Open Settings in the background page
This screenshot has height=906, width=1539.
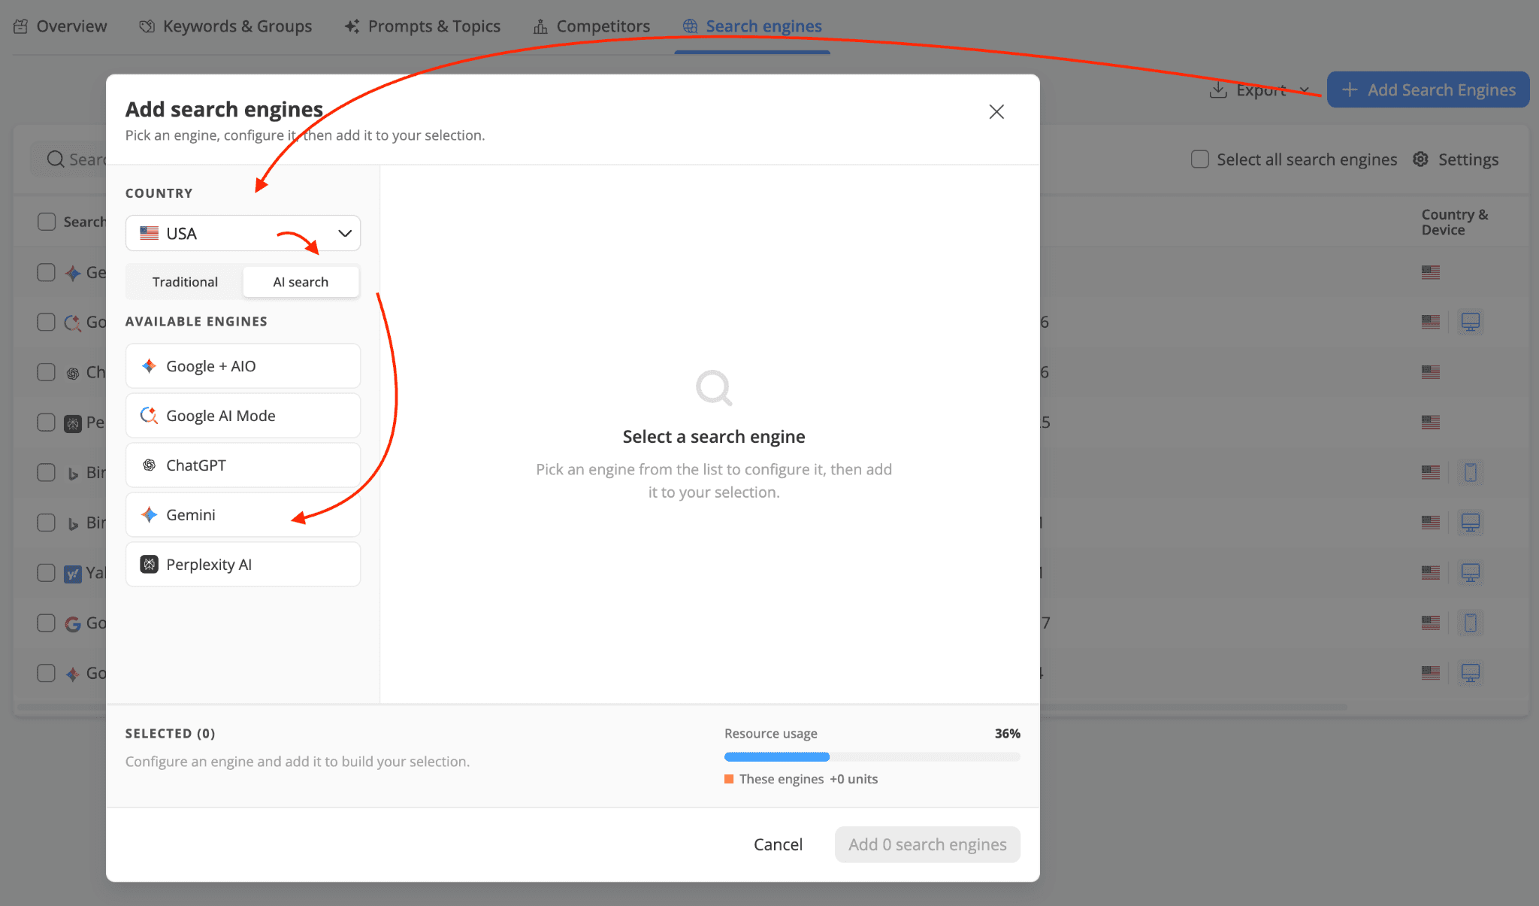point(1456,159)
